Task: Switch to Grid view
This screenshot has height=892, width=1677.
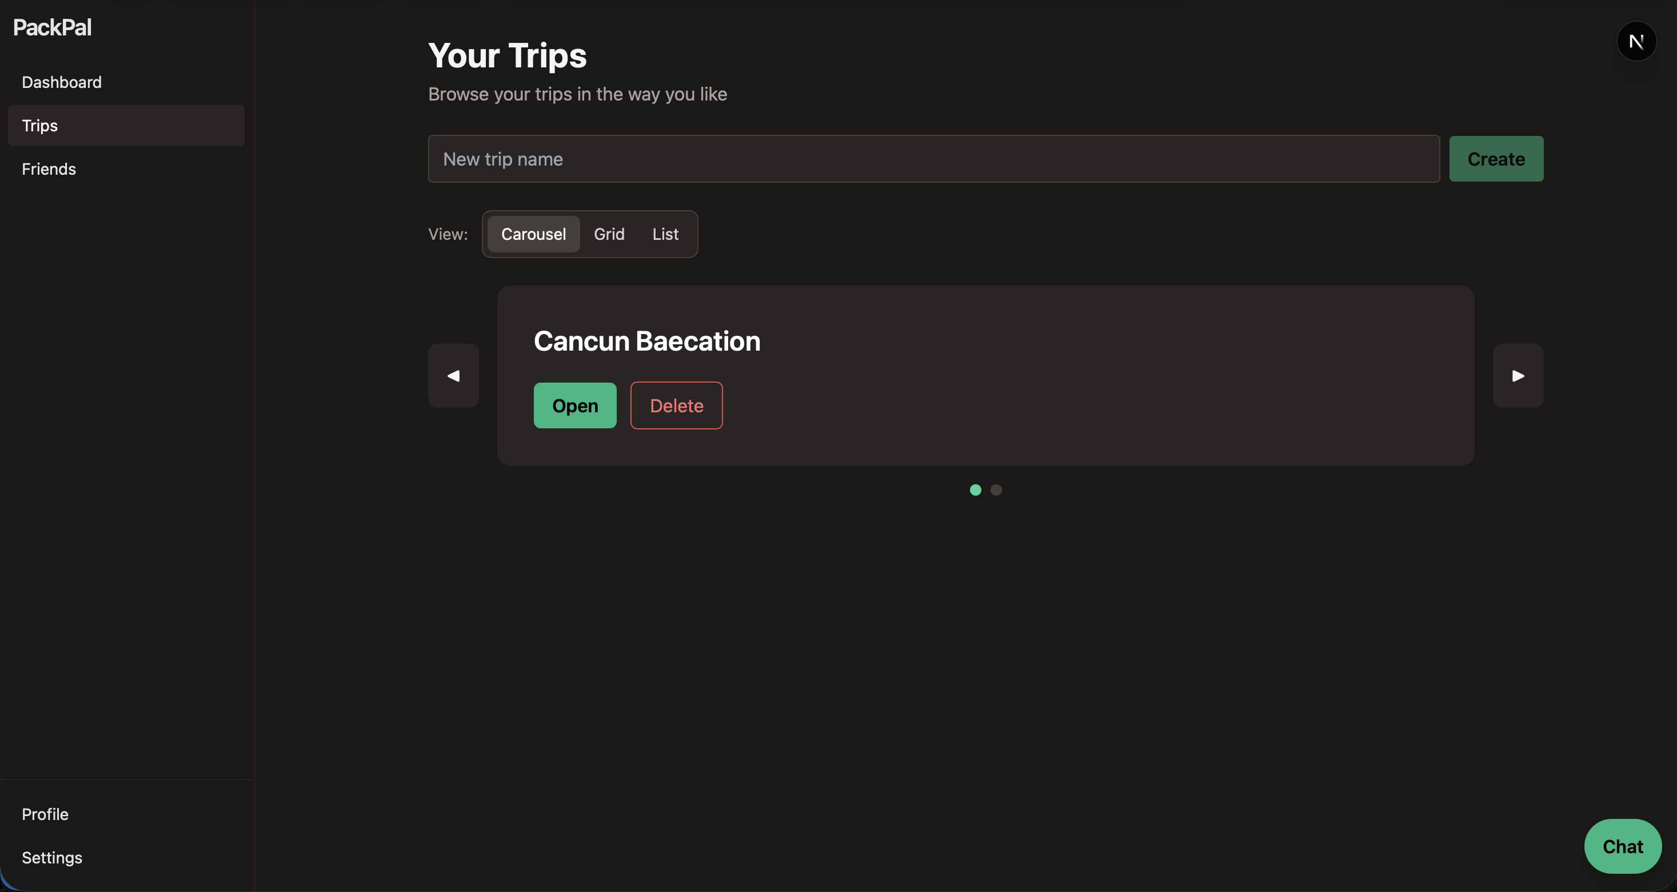Action: click(609, 234)
